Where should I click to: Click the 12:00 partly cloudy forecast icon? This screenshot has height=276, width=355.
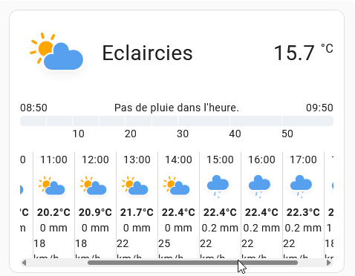94,185
